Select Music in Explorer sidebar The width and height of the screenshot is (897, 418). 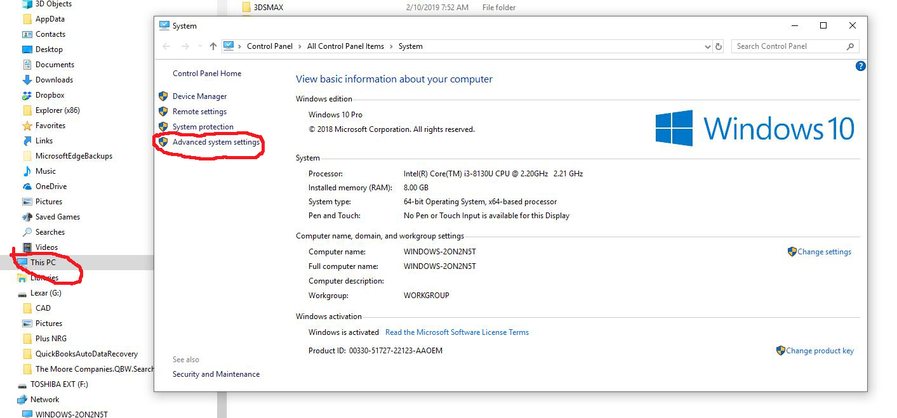click(46, 171)
